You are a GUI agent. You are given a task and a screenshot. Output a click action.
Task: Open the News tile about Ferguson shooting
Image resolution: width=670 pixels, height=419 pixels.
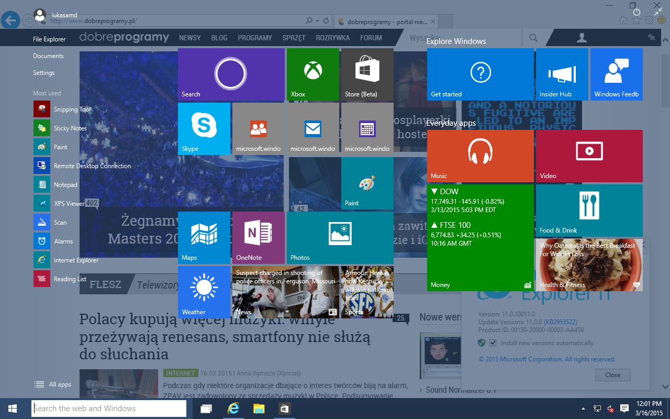point(286,292)
